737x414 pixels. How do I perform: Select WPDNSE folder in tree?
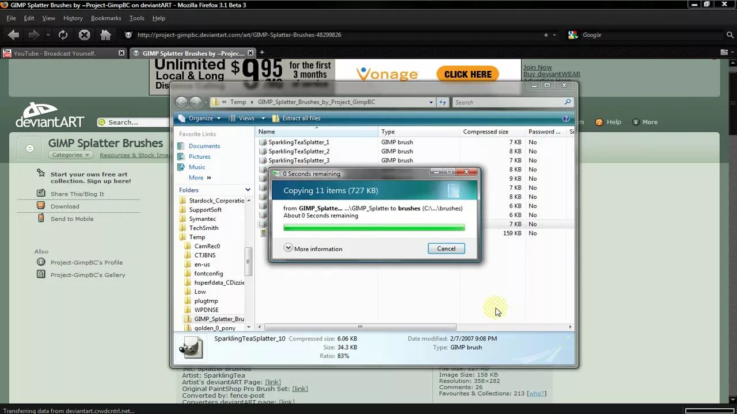coord(206,310)
